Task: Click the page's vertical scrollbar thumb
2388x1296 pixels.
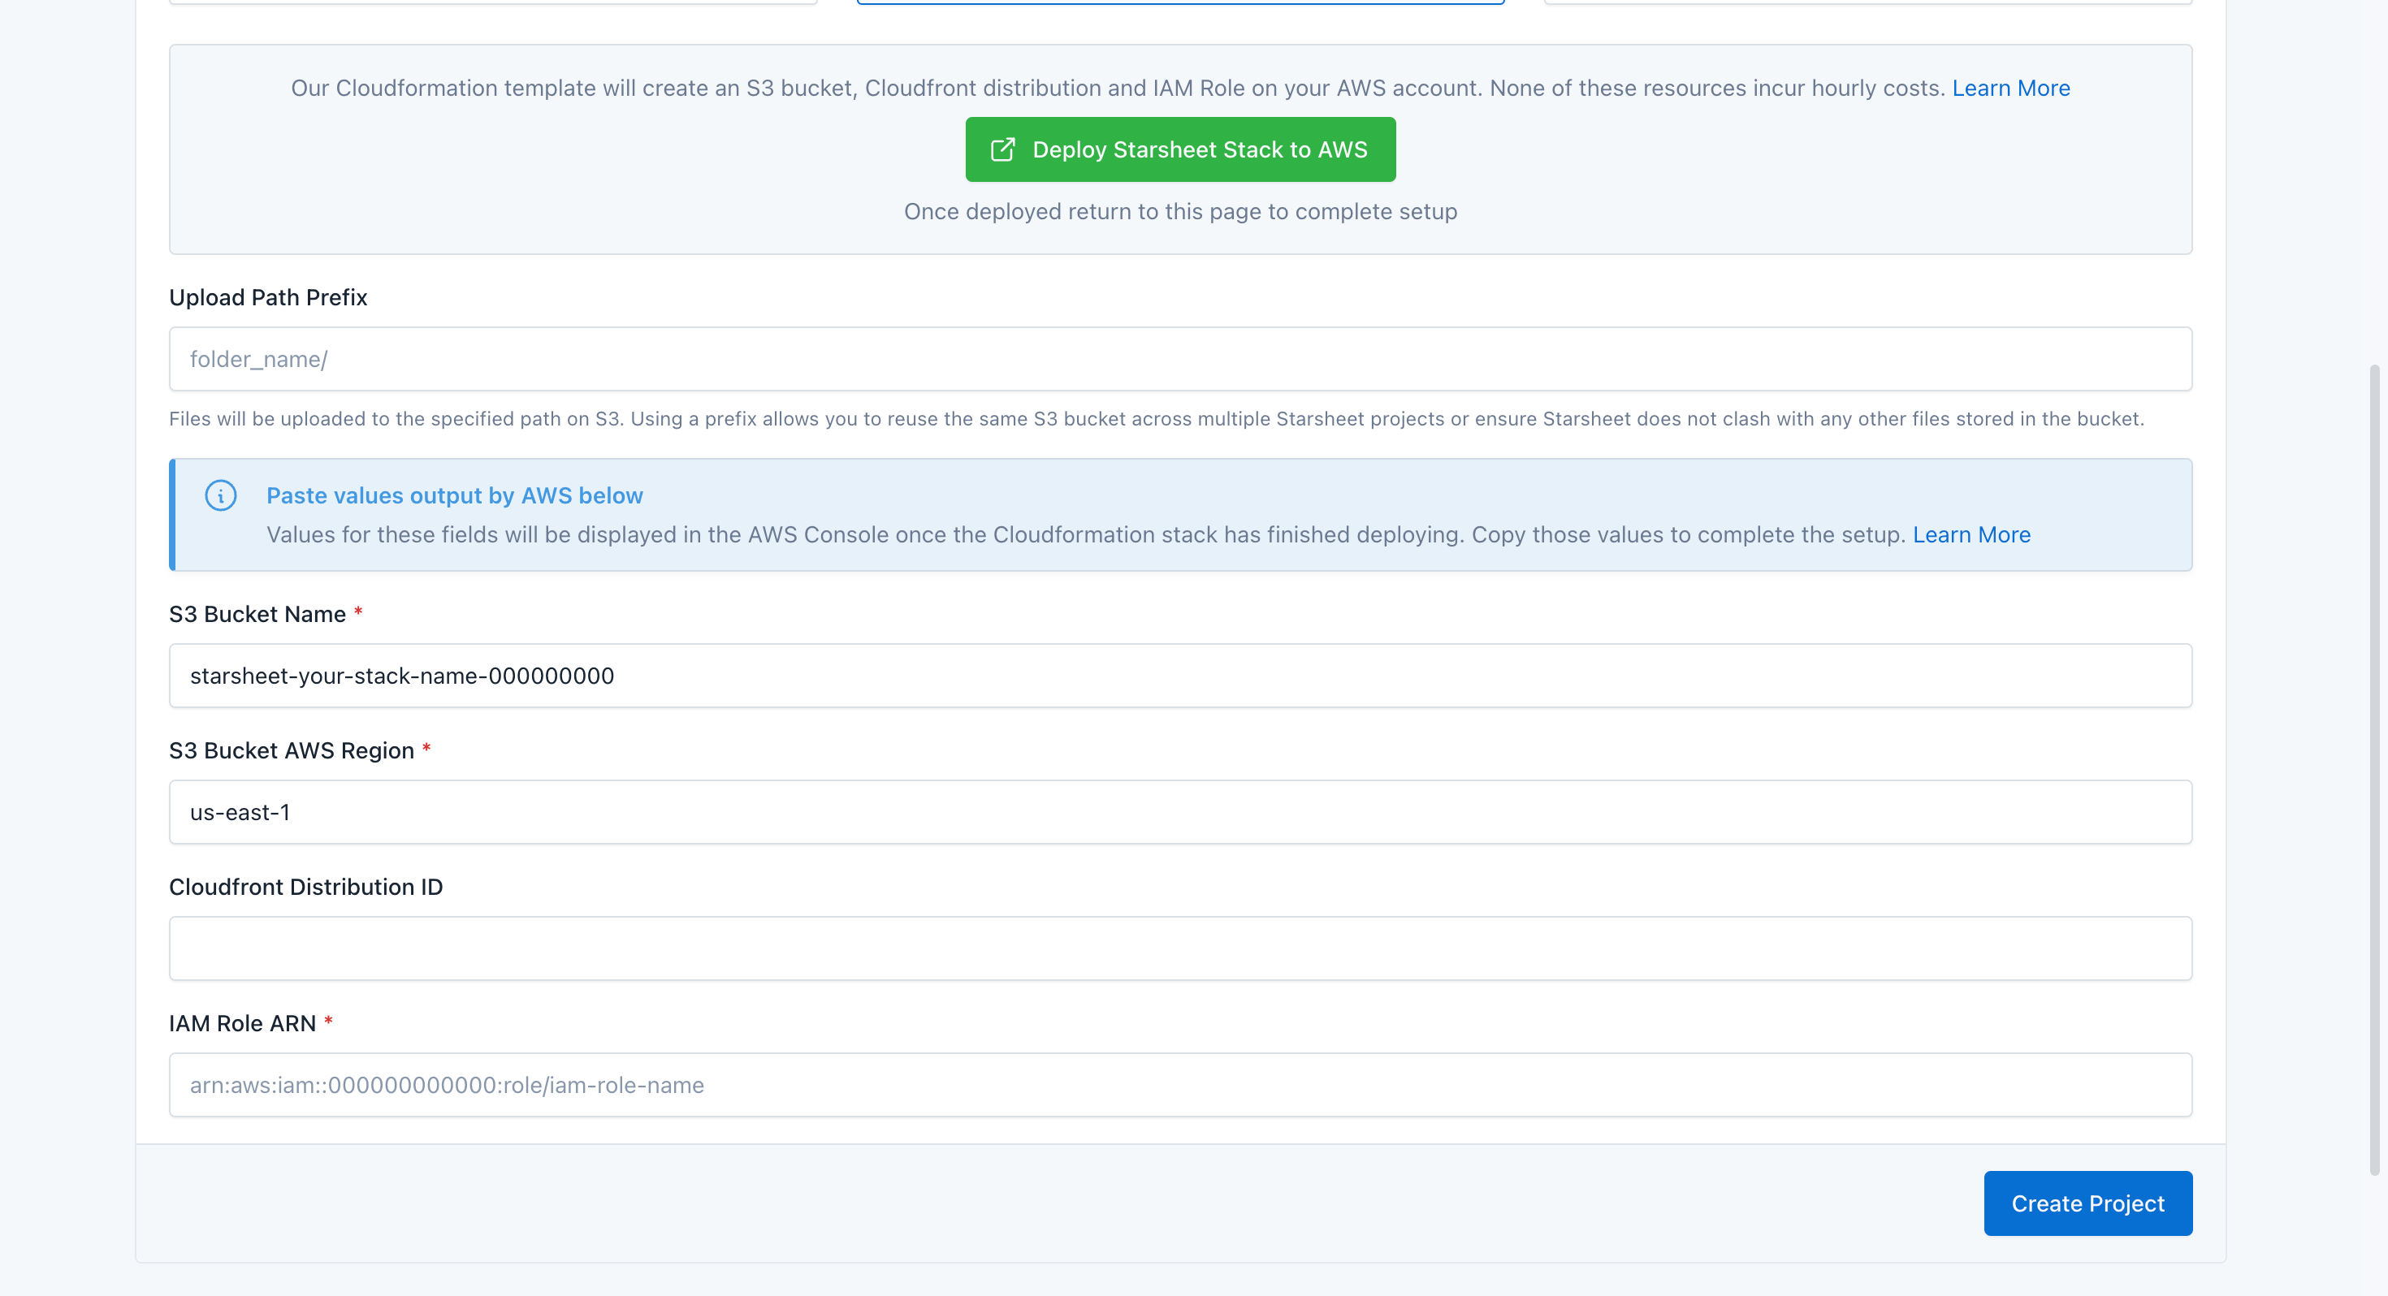Action: tap(2374, 770)
